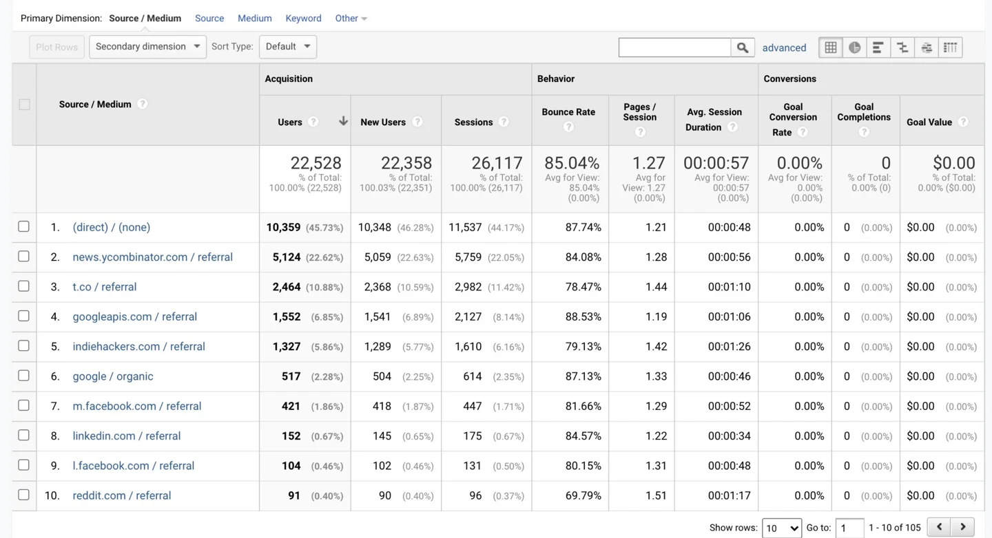Tick the checkbox for t.co / referral
This screenshot has width=992, height=538.
24,286
